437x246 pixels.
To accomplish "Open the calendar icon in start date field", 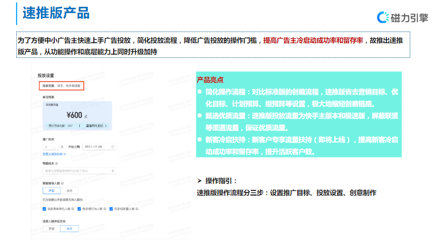I will [x=113, y=147].
